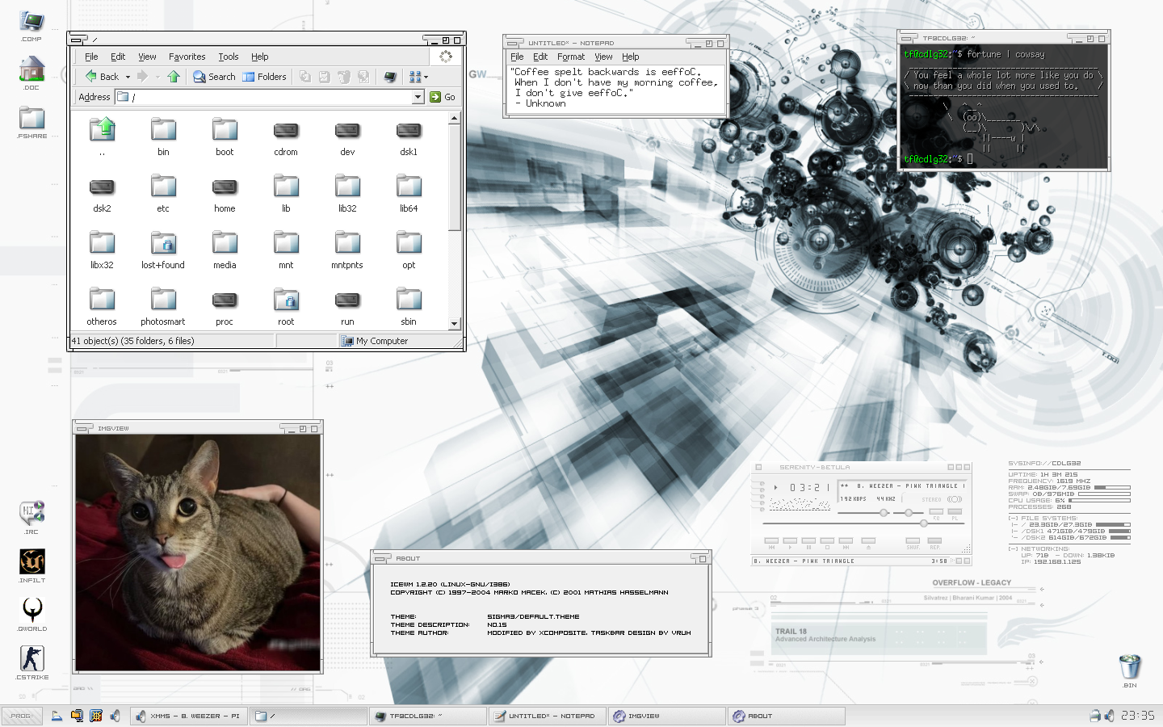Click the cat photo in Imgview

click(198, 553)
